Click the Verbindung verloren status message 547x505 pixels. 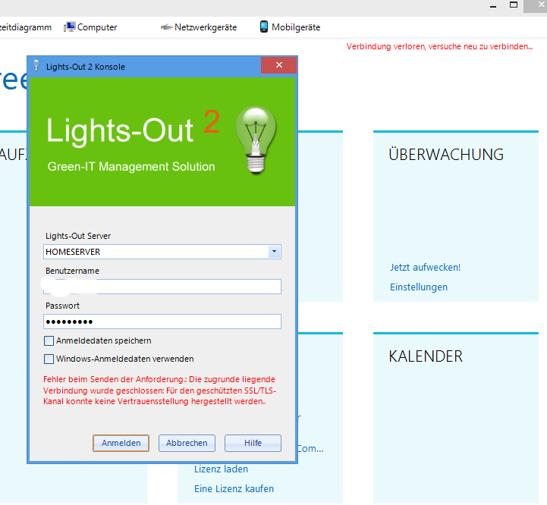439,46
